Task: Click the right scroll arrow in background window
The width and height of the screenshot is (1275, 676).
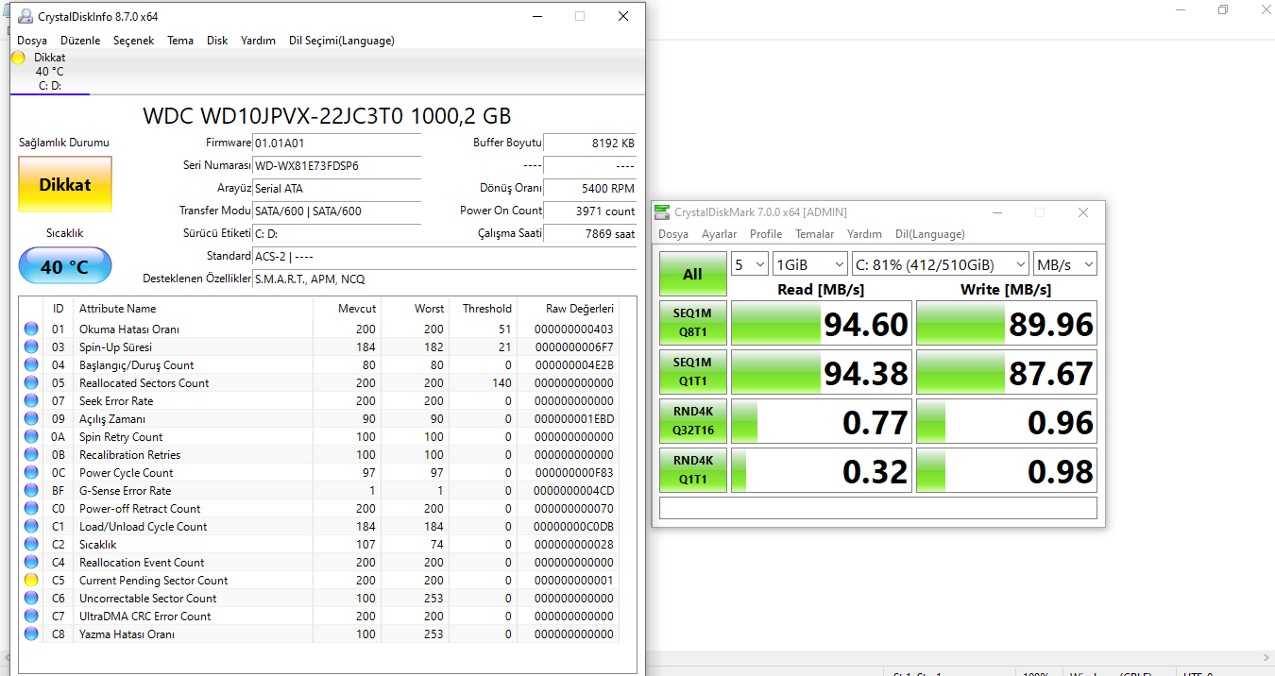Action: (x=1266, y=658)
